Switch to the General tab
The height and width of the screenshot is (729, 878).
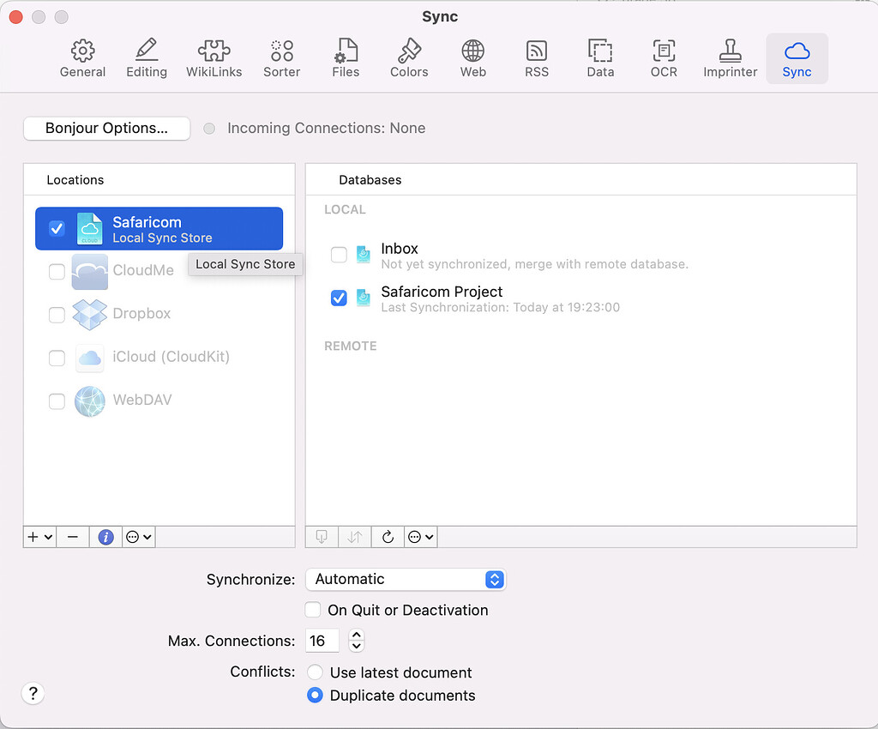[82, 56]
